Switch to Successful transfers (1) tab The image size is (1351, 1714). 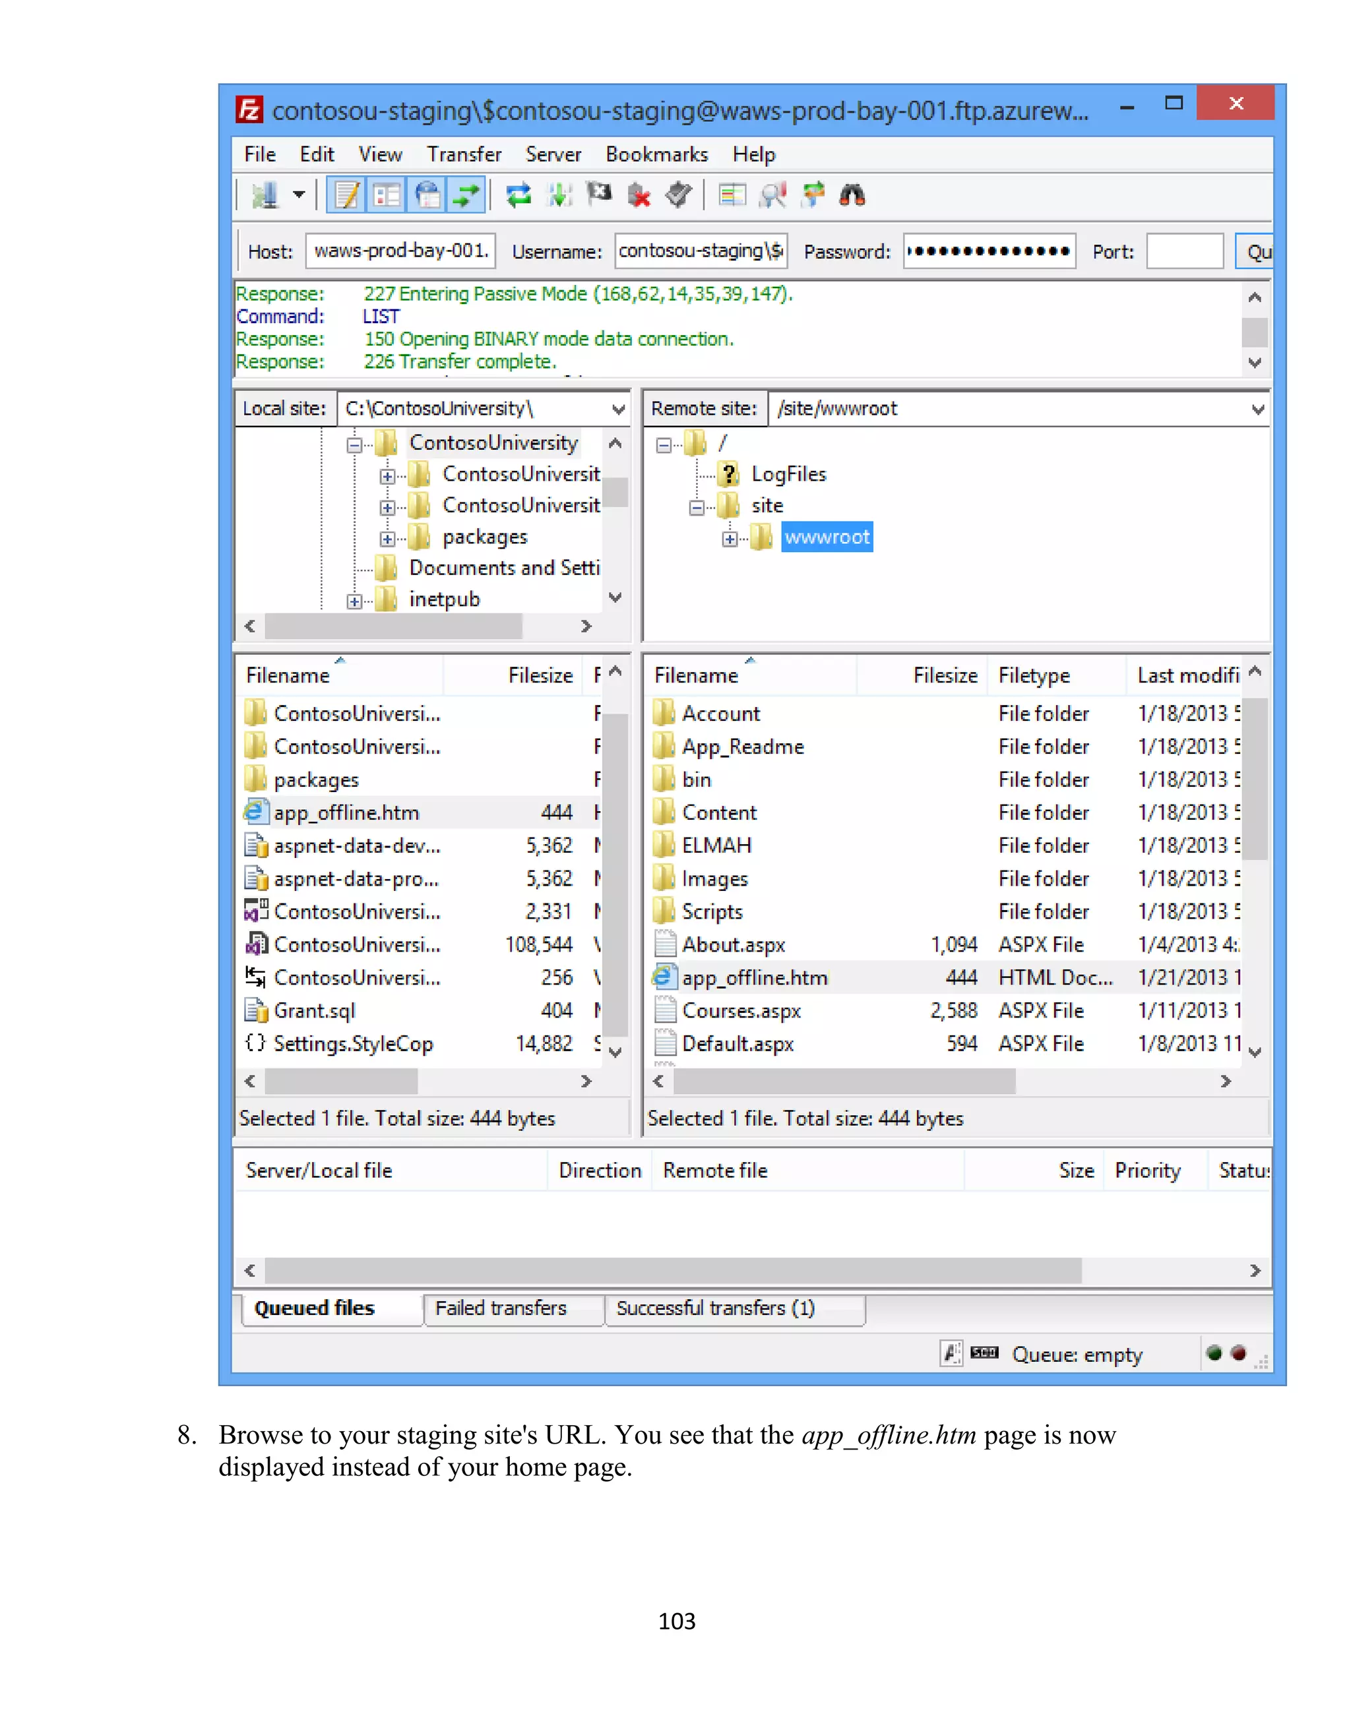click(735, 1308)
